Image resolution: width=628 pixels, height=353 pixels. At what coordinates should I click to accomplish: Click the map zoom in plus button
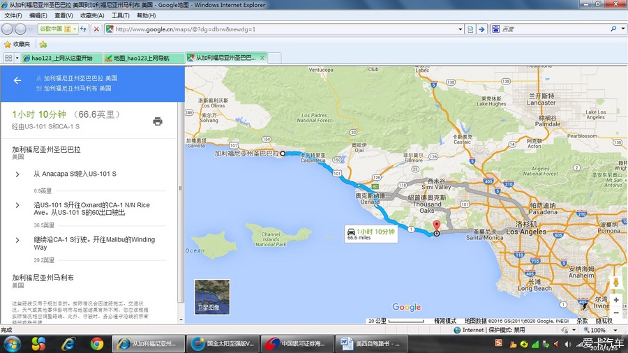click(x=616, y=300)
